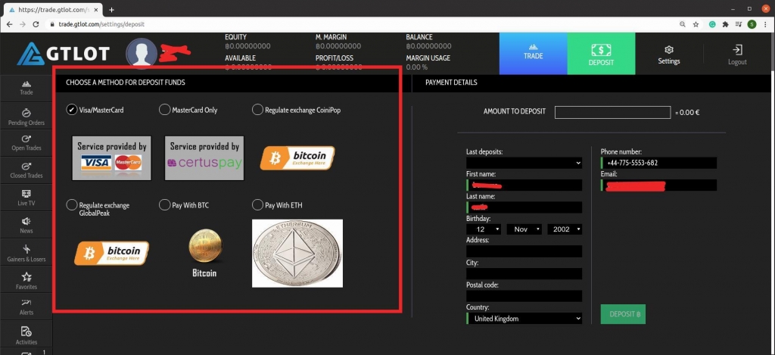This screenshot has width=775, height=355.
Task: Click the Address input field
Action: pos(524,251)
